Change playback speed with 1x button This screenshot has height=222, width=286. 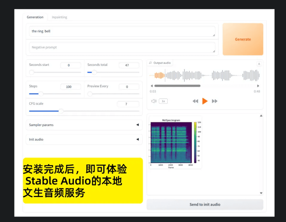pyautogui.click(x=163, y=101)
